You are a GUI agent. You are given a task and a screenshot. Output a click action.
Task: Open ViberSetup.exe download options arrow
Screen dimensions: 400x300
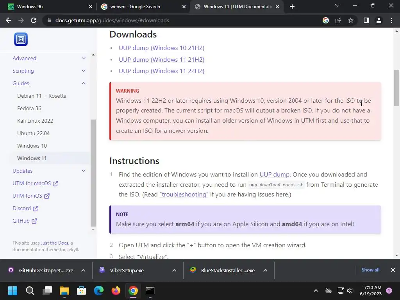pos(174,270)
